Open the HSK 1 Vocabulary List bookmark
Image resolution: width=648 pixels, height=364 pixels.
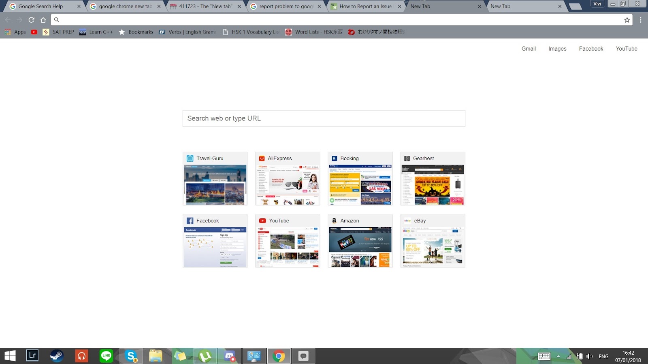[251, 32]
